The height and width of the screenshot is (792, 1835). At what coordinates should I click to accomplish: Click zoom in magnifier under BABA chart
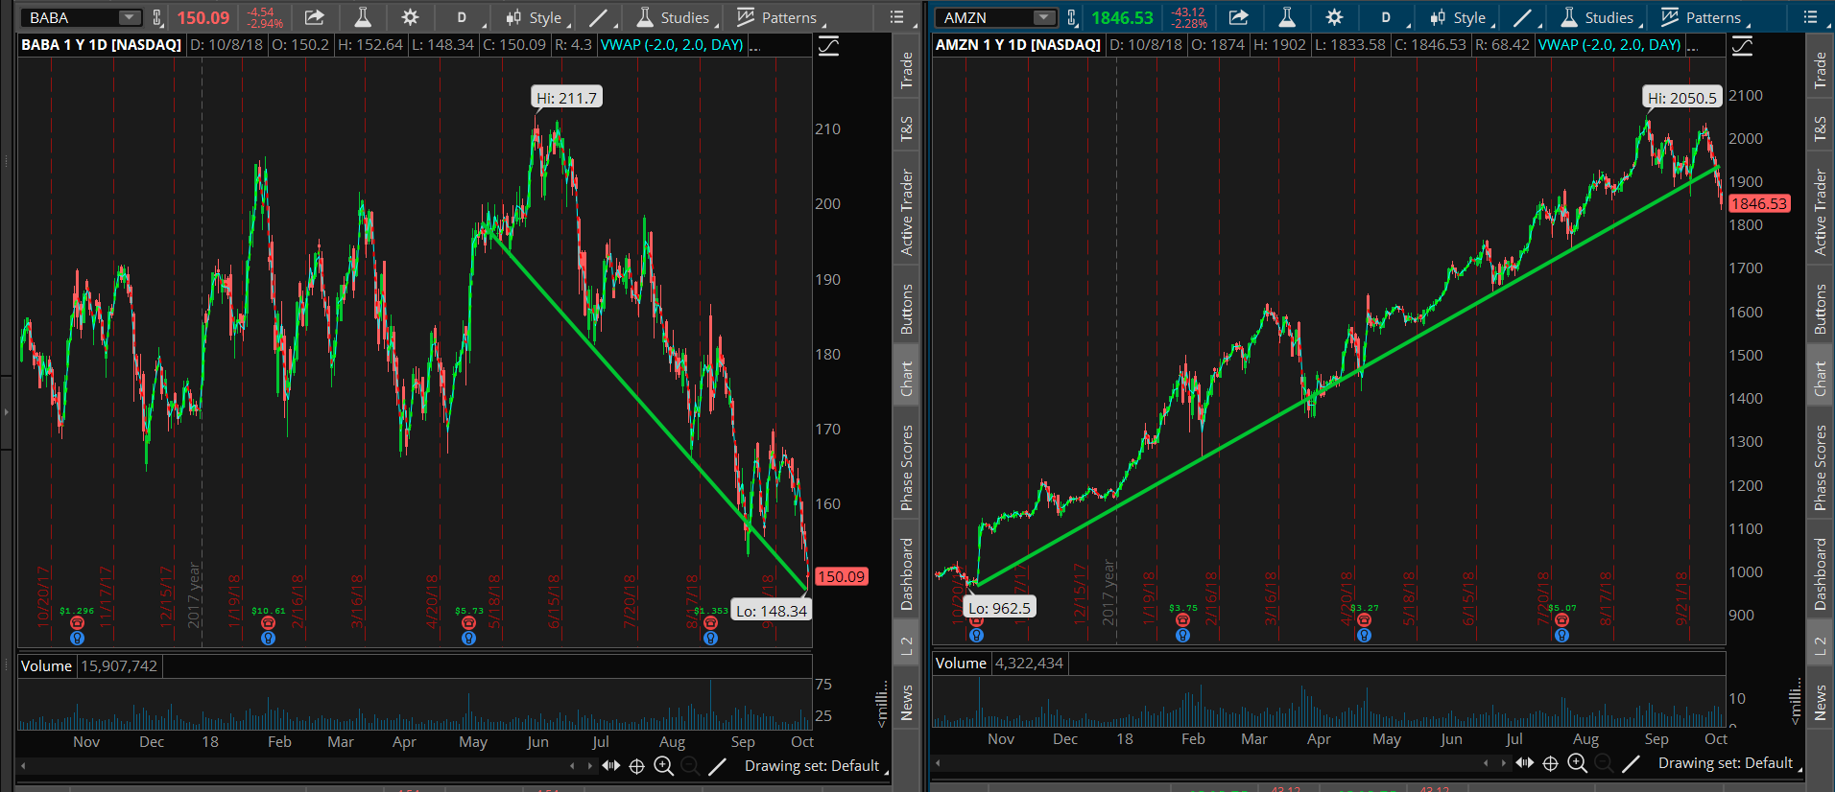(663, 765)
